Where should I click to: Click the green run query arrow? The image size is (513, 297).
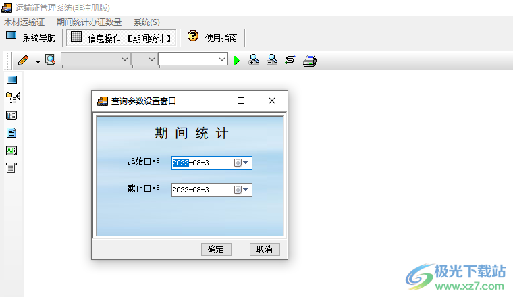pos(237,61)
